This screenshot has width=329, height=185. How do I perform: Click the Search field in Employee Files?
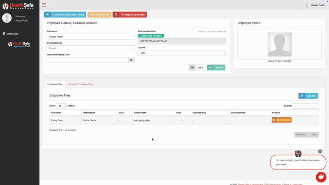click(305, 106)
